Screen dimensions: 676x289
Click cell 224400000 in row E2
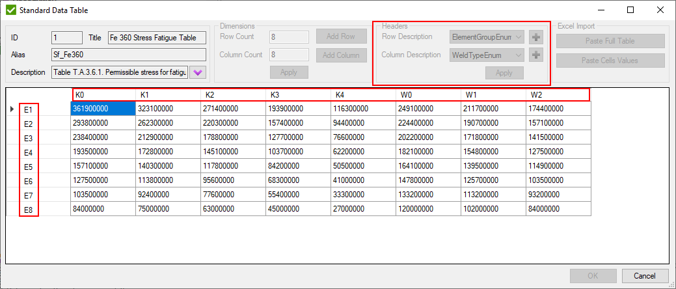429,124
